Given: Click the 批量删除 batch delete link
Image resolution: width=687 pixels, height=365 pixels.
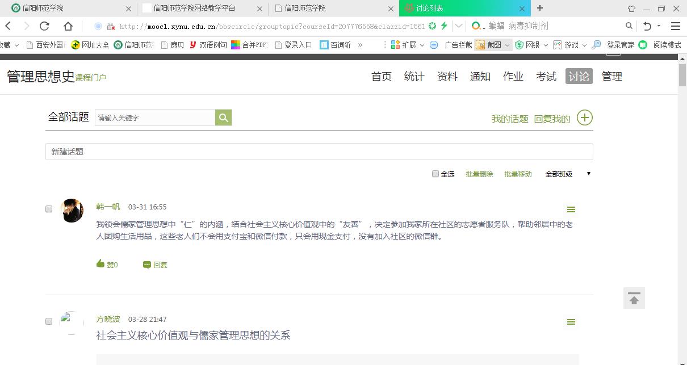Looking at the screenshot, I should (479, 174).
